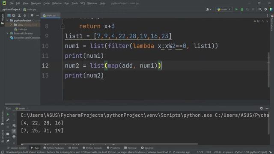Open the UTF-8 encoding selector
274x154 pixels.
[217, 152]
